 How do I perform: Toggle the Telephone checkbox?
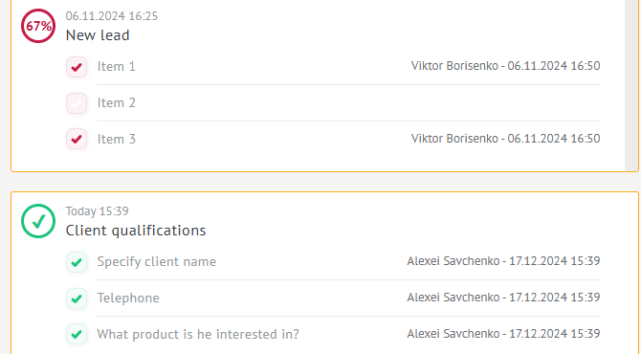tap(77, 299)
